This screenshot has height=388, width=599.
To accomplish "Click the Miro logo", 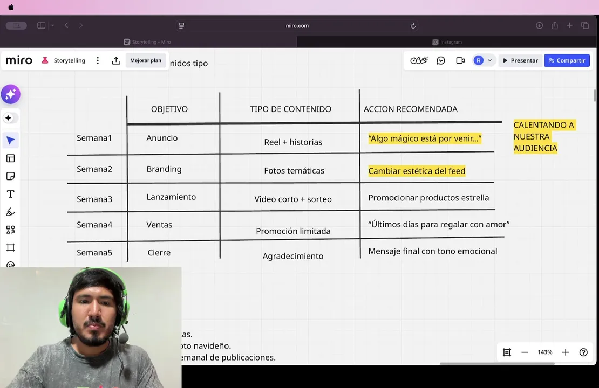I will pyautogui.click(x=19, y=60).
